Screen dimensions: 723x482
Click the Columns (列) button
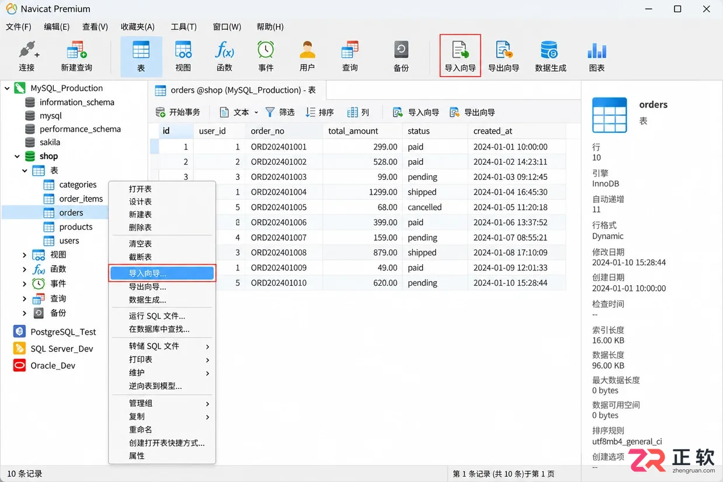tap(359, 112)
